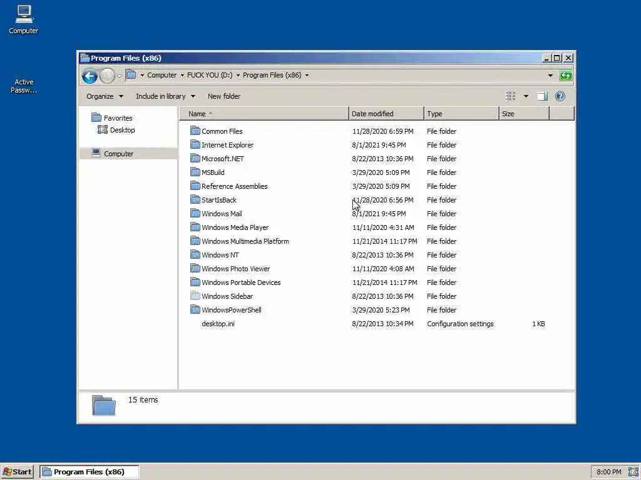Open the view options dropdown arrow
This screenshot has height=480, width=641.
click(x=526, y=96)
